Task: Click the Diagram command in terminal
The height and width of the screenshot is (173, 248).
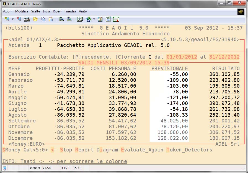Action: pos(107,150)
